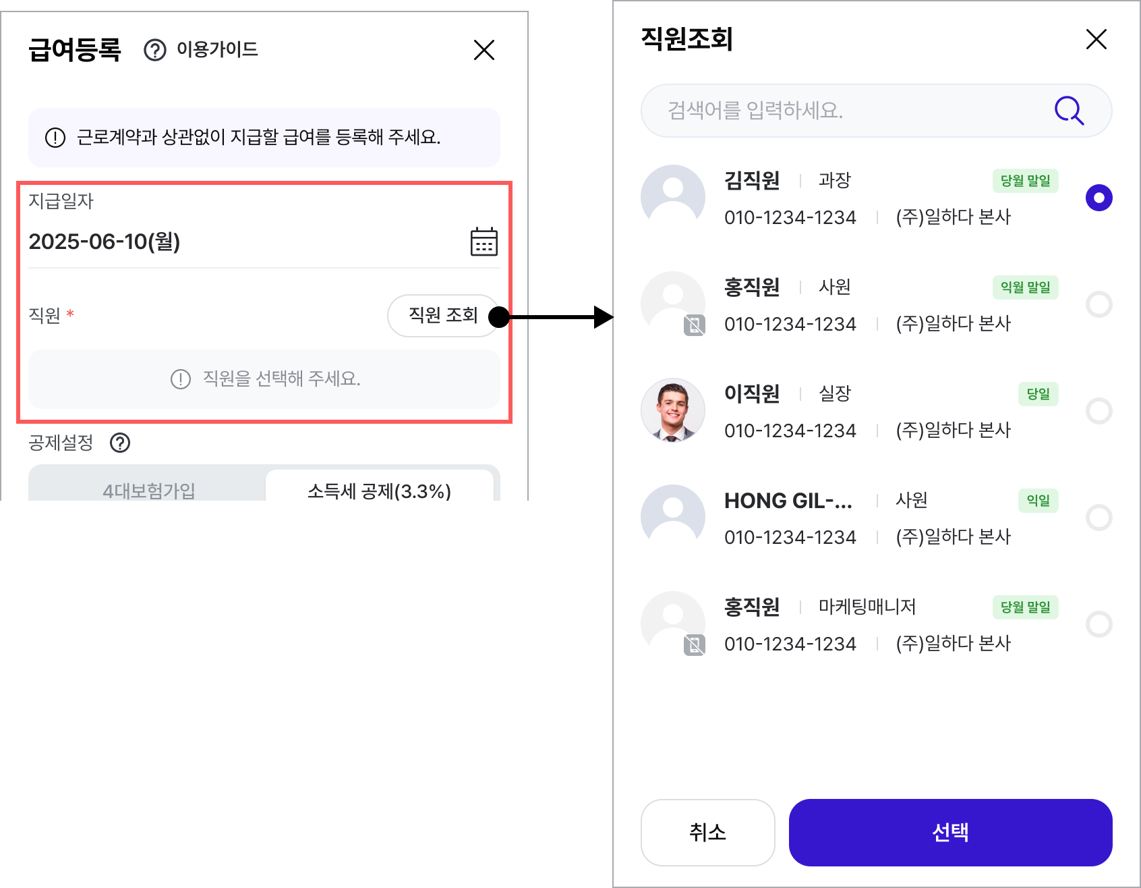Select the HONG GIL-... radio button
The width and height of the screenshot is (1141, 888).
coord(1099,518)
